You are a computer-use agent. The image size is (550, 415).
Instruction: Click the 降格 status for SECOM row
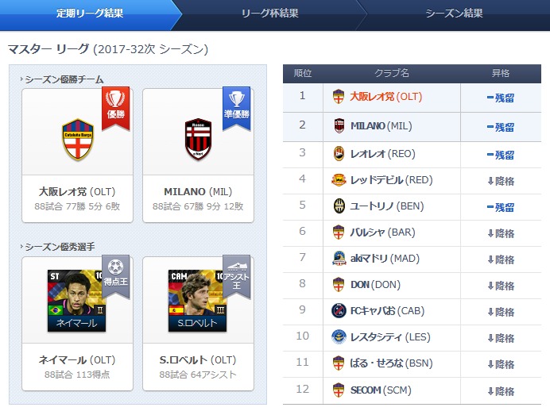point(501,391)
